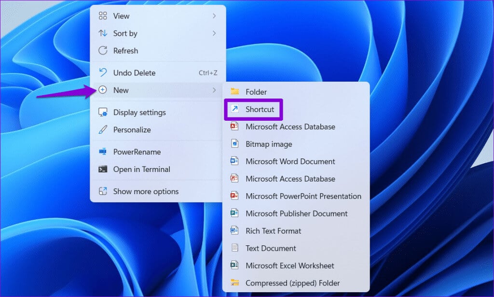The image size is (494, 297).
Task: Click the circular Refresh icon
Action: (x=103, y=50)
